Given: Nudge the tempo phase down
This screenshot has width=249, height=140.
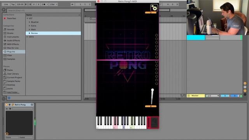Looking at the screenshot, I should (x=26, y=4).
